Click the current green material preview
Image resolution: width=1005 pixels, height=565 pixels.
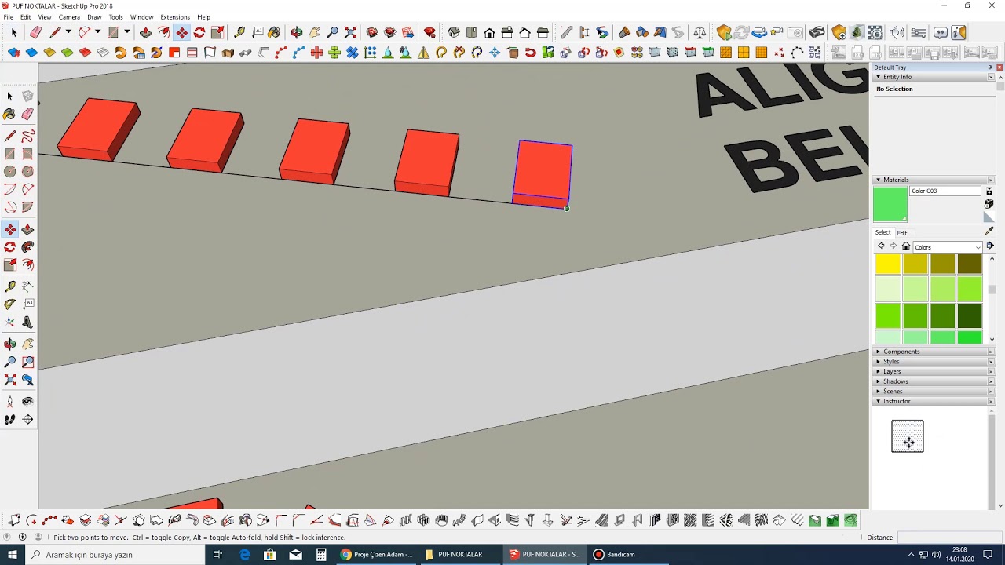(890, 204)
